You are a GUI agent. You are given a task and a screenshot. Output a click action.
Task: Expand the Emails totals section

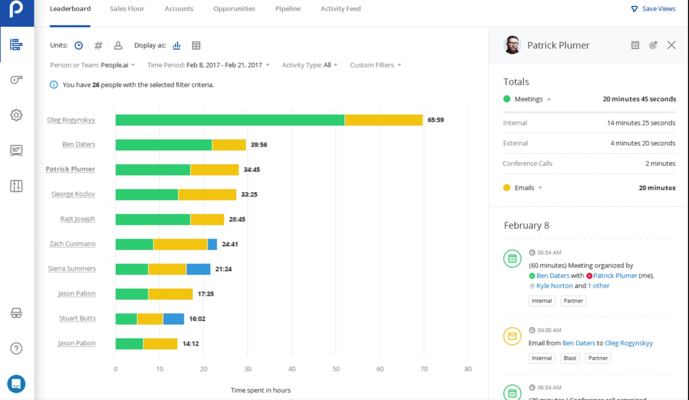coord(540,188)
